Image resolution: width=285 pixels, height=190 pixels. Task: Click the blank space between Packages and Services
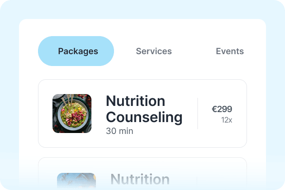(x=124, y=51)
